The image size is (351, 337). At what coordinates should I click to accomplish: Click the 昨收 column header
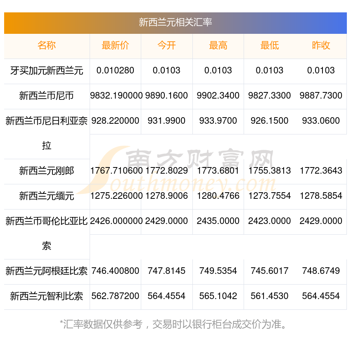[321, 45]
